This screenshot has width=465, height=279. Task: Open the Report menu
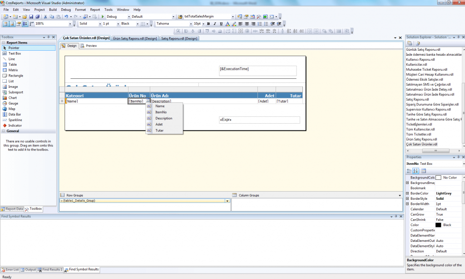coord(95,10)
